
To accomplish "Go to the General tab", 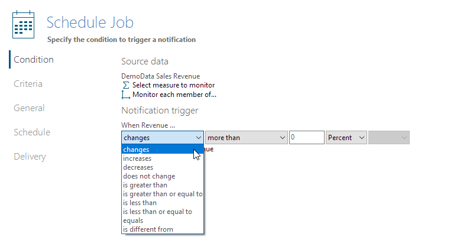I will (29, 108).
